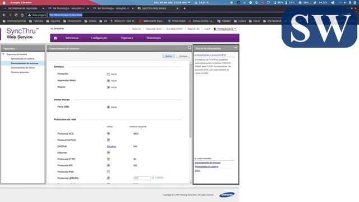Enable the PrinterOn Ativar checkbox
The image size is (359, 202).
(108, 74)
